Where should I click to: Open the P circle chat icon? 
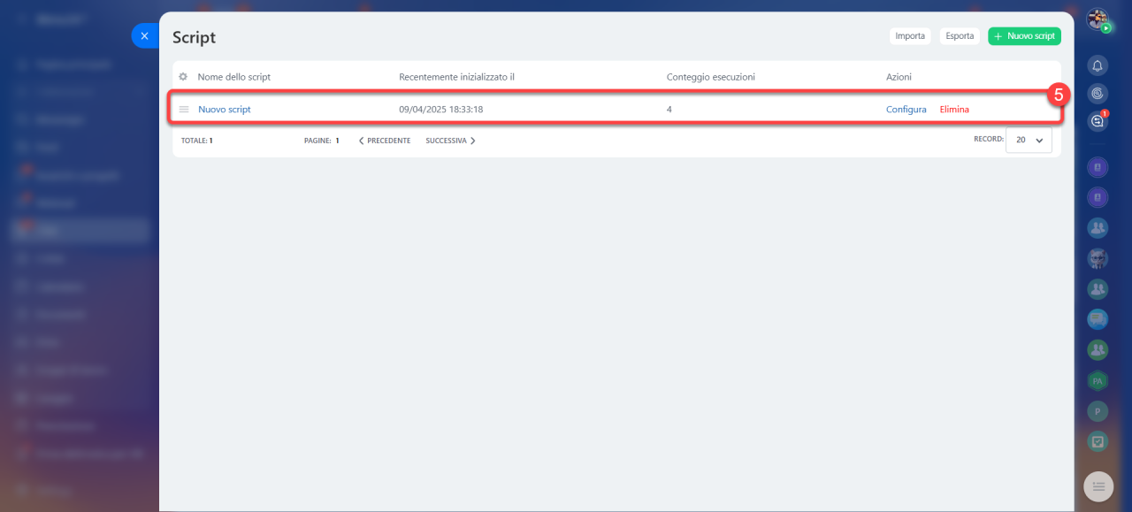pyautogui.click(x=1098, y=410)
